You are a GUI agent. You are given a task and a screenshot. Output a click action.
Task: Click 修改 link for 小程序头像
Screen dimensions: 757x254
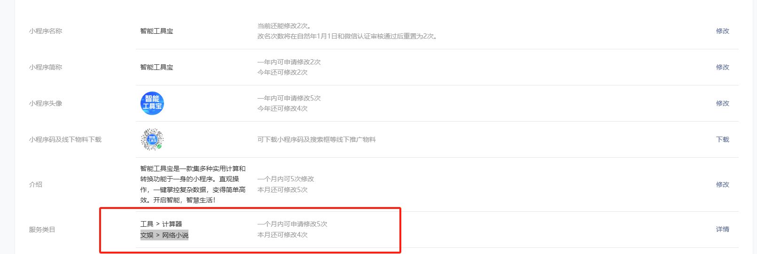pos(722,103)
